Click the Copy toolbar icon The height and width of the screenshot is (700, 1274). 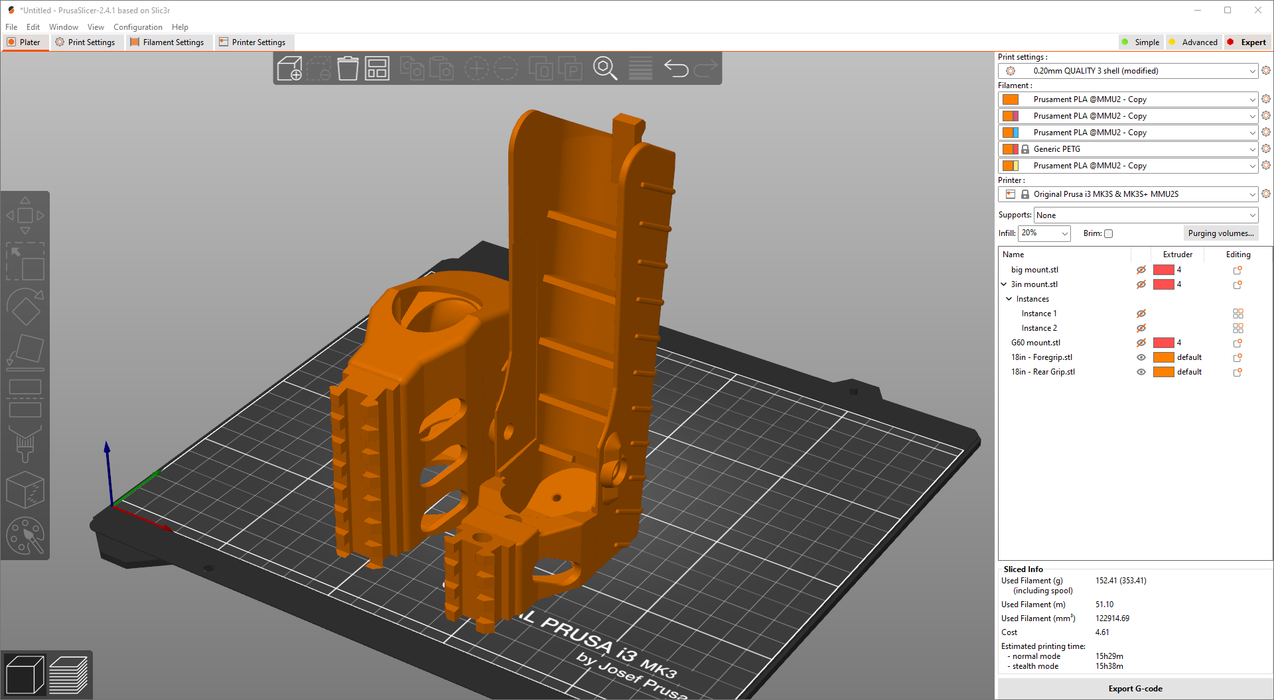[x=412, y=68]
